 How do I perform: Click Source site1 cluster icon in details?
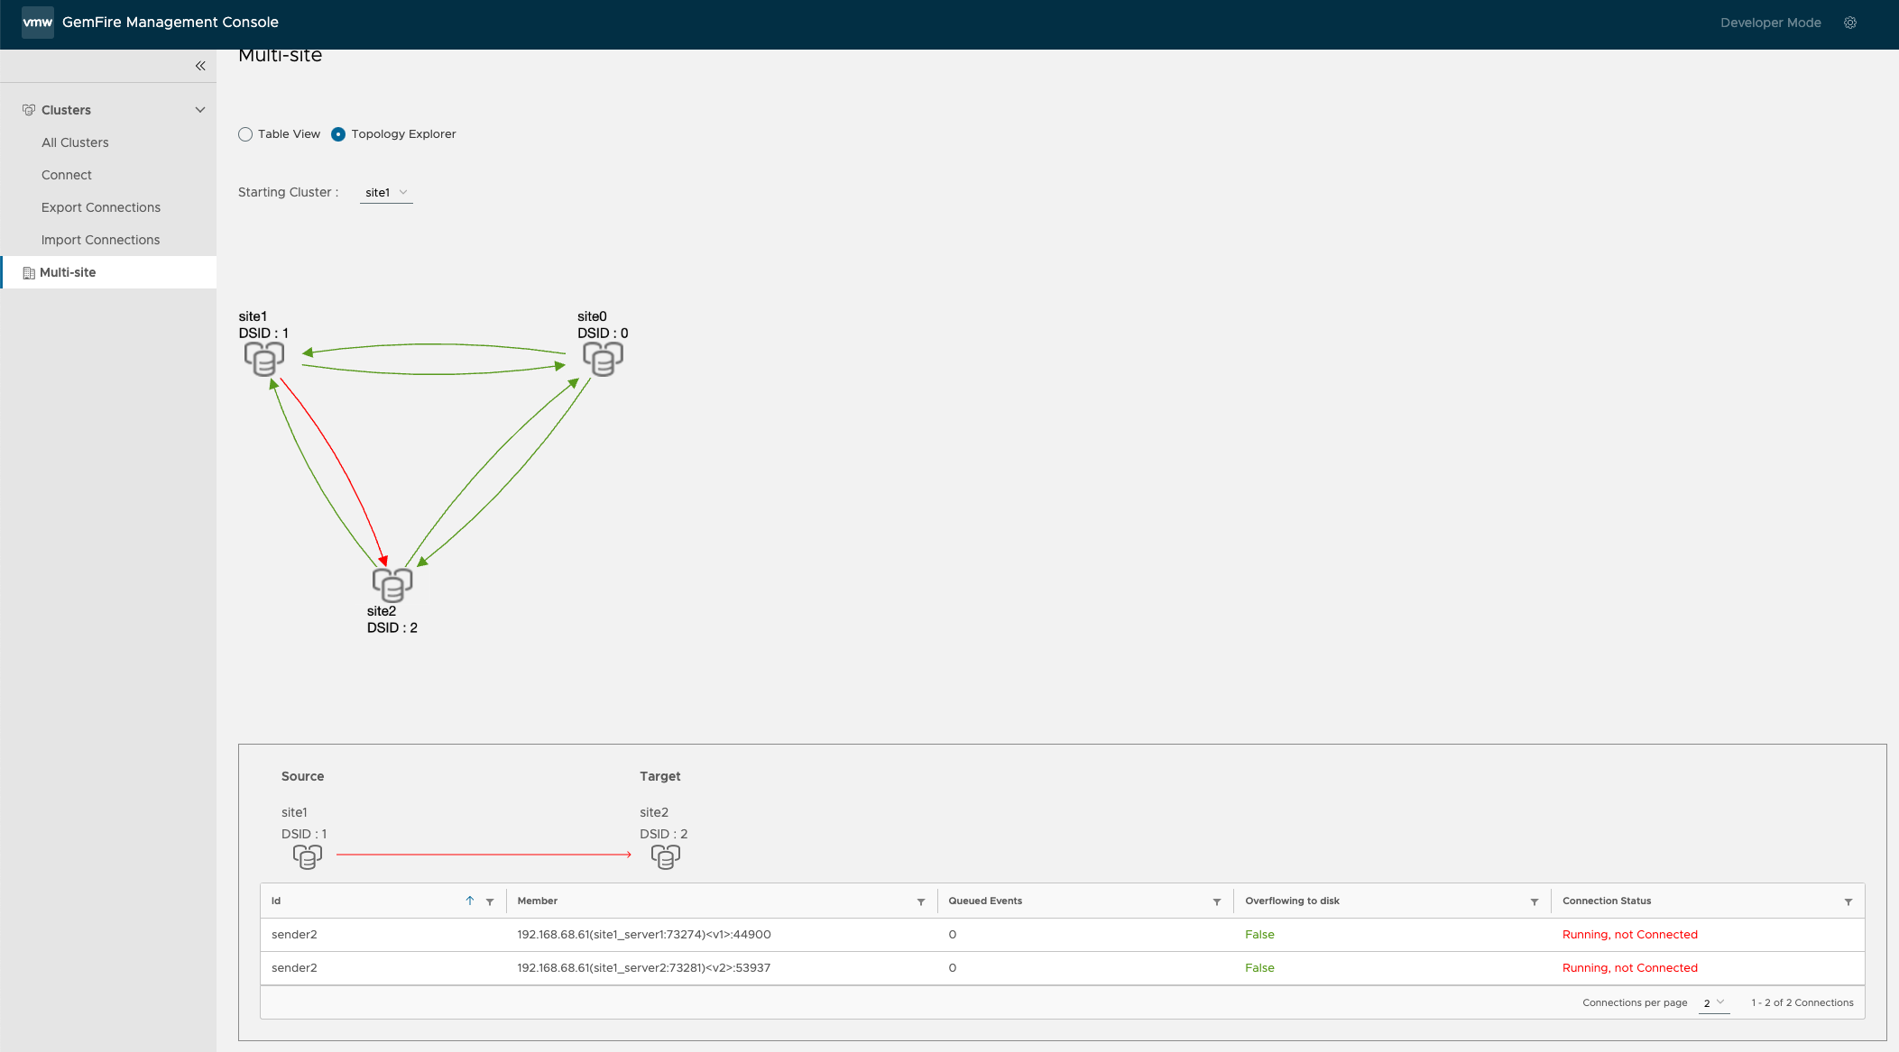[308, 856]
